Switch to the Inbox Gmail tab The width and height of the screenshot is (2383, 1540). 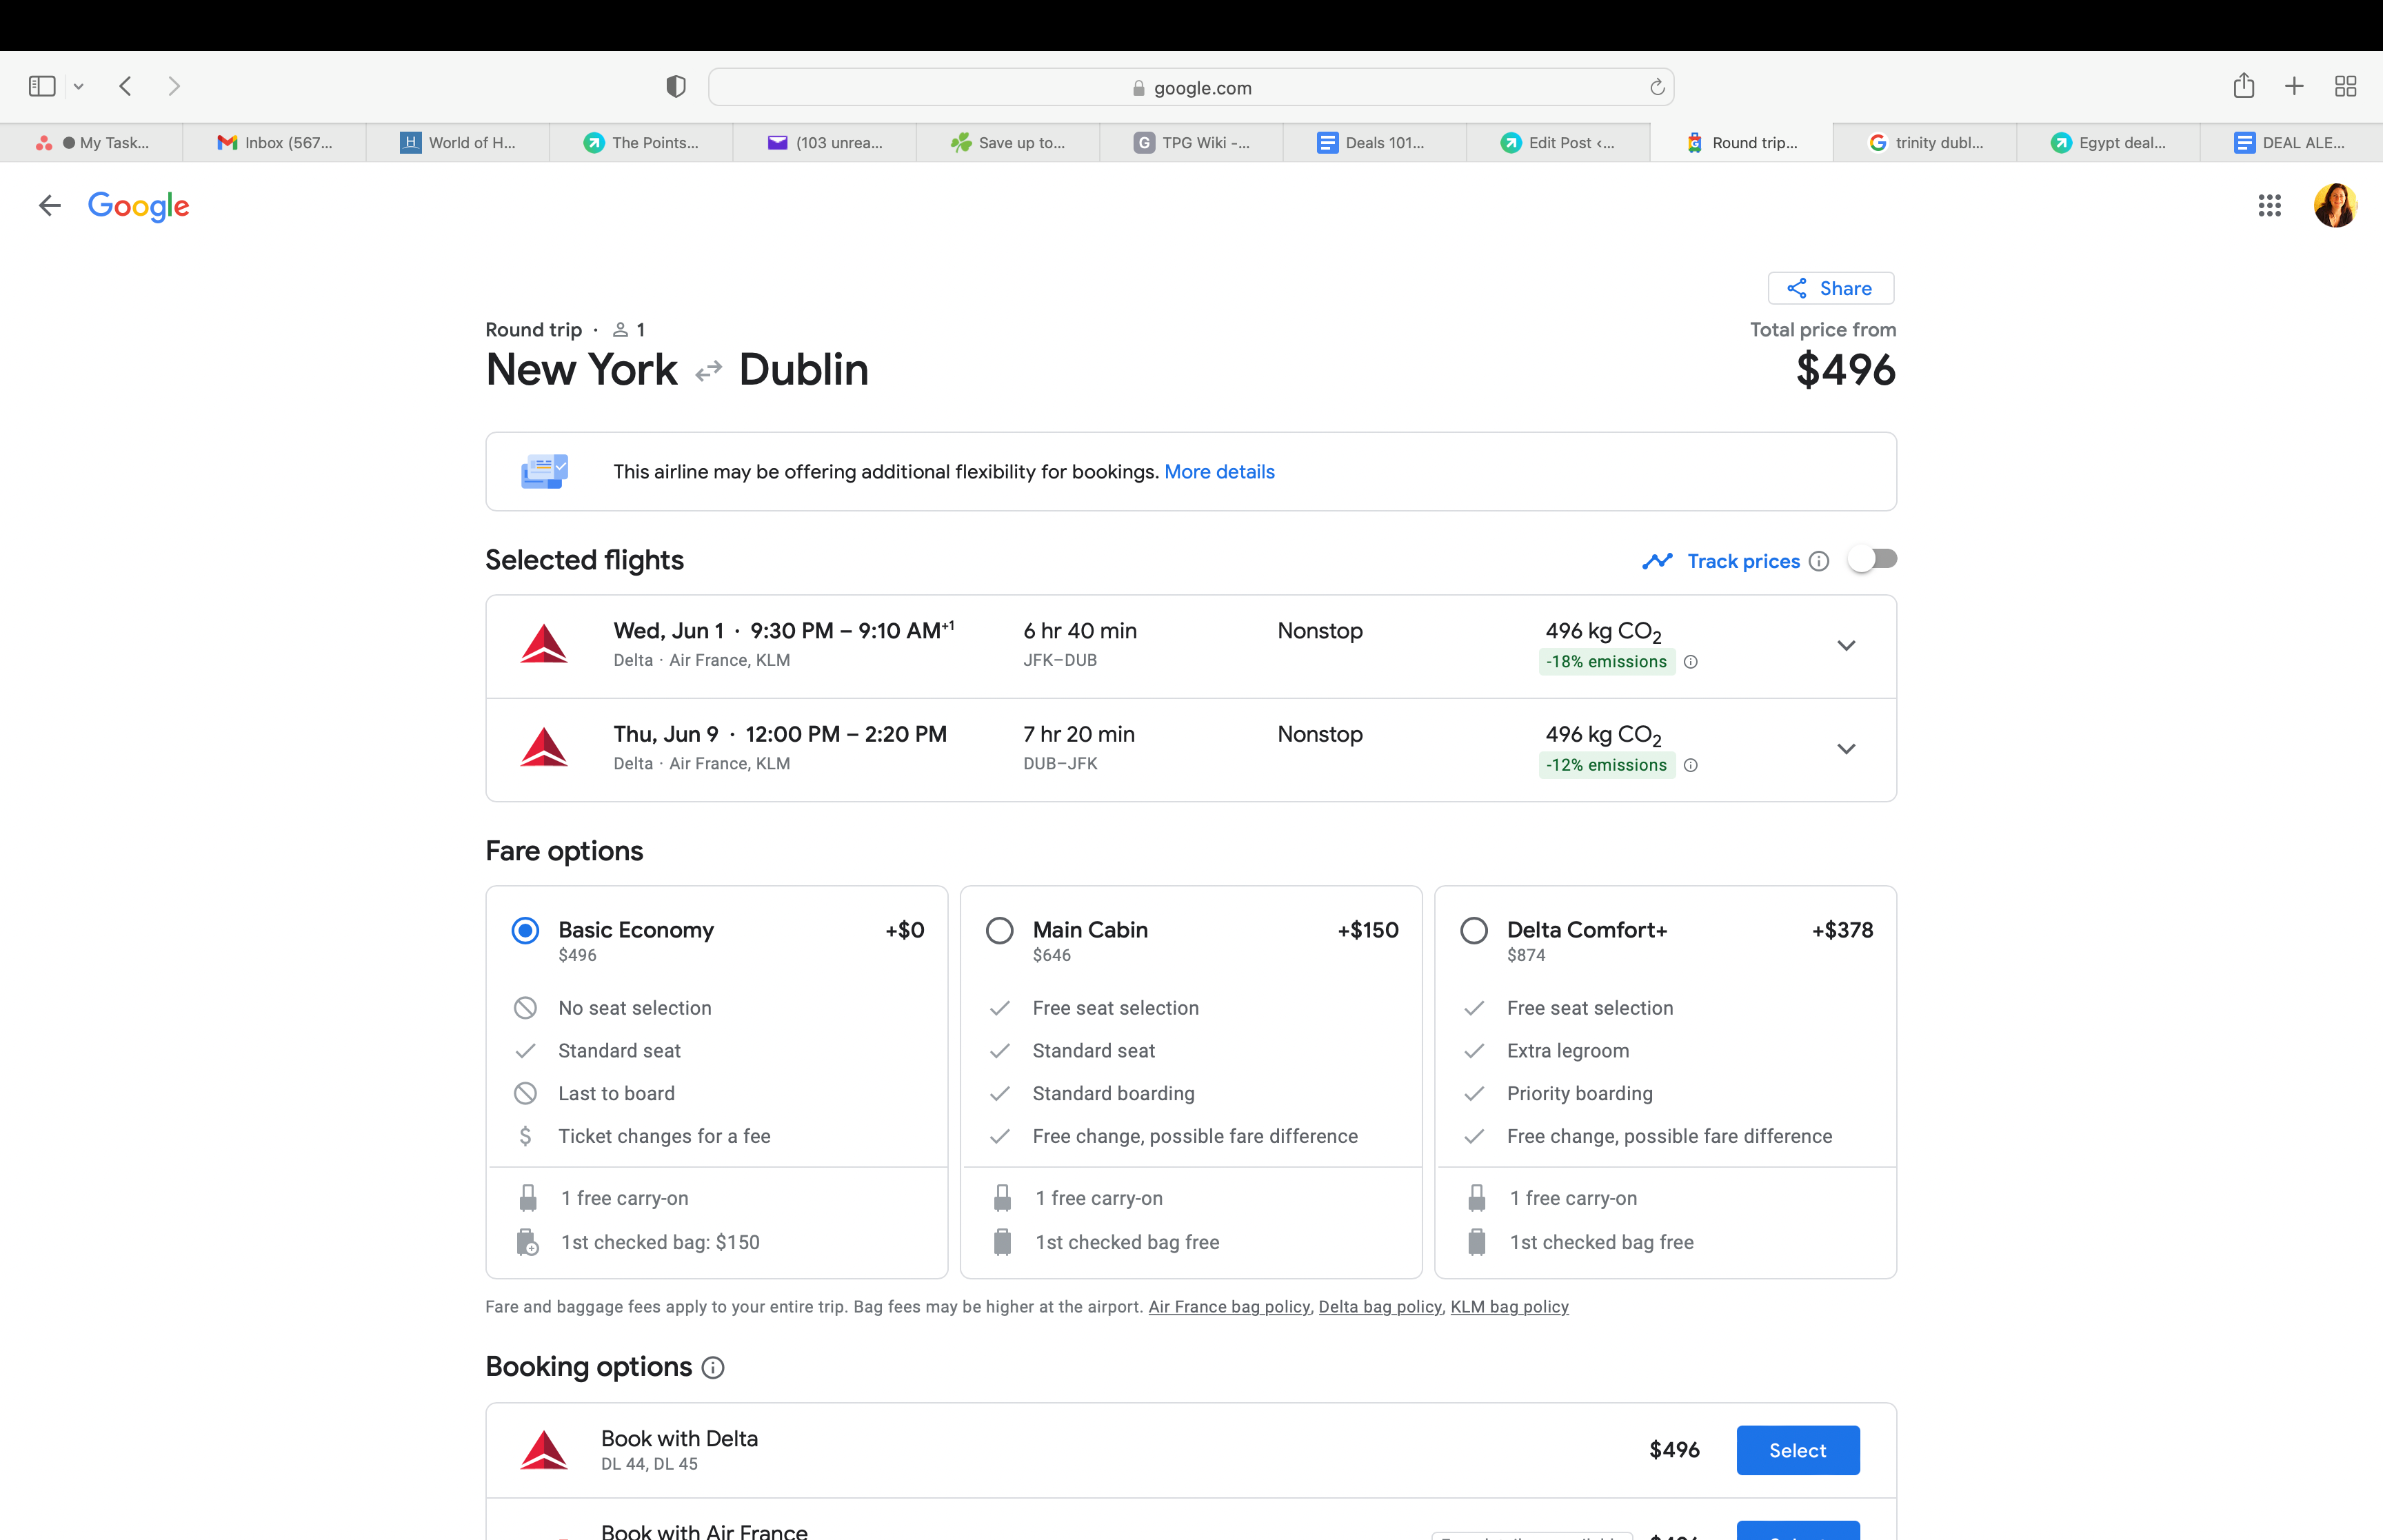coord(275,142)
